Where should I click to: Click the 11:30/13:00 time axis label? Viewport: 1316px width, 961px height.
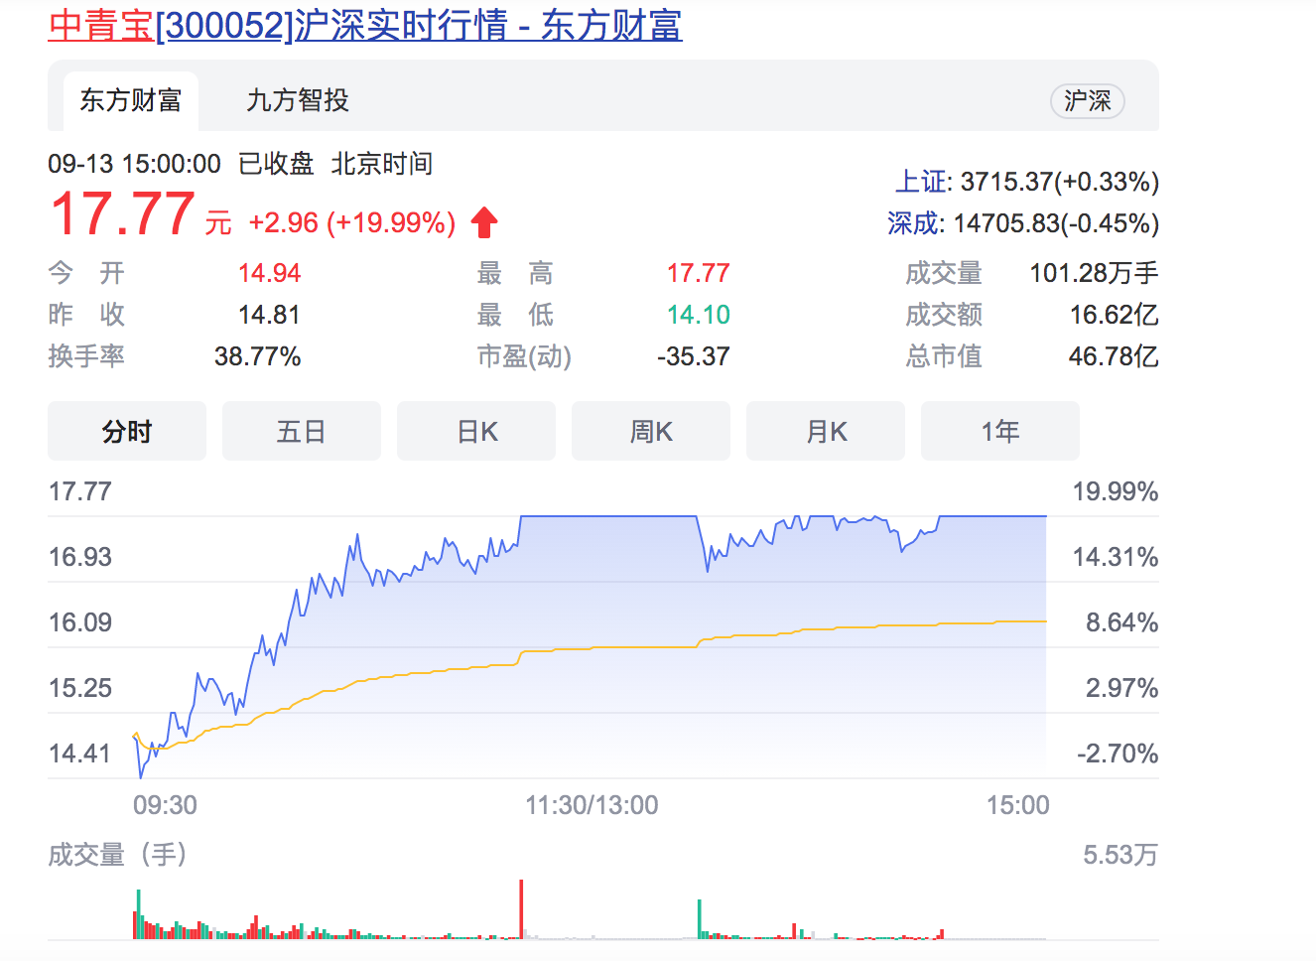[x=592, y=805]
